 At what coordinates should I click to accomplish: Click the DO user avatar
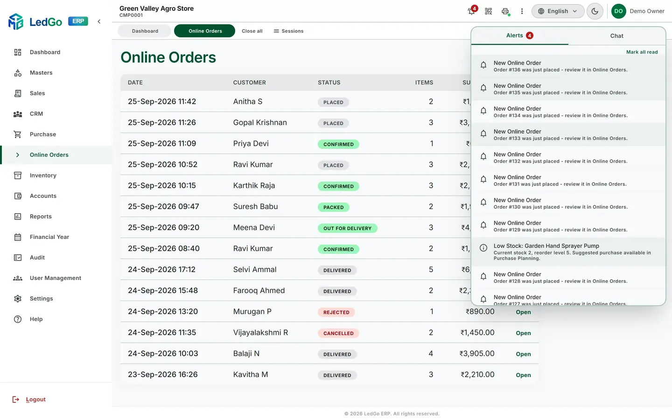(619, 11)
